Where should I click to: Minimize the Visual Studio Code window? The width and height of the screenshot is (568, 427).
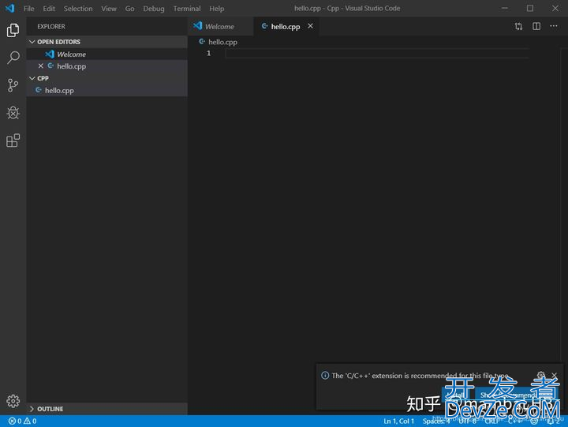505,8
